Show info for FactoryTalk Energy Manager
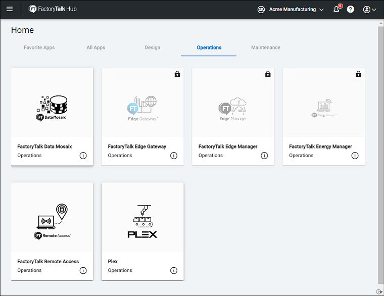The width and height of the screenshot is (384, 296). [355, 156]
